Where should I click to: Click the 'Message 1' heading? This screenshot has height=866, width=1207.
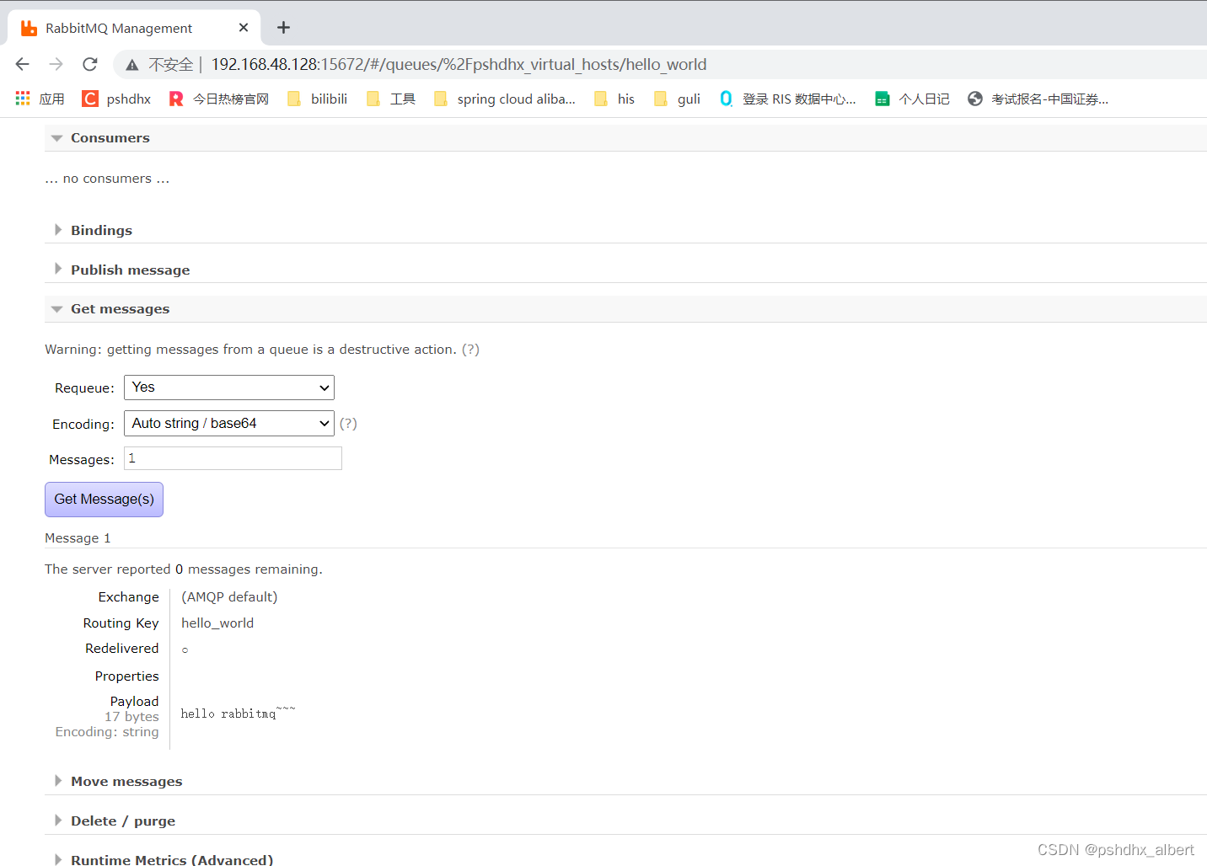click(x=78, y=537)
